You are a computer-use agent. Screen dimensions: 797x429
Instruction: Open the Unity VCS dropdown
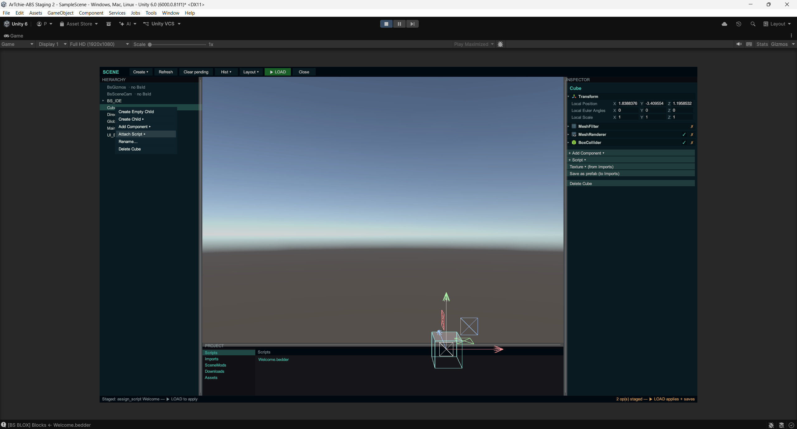(x=162, y=24)
